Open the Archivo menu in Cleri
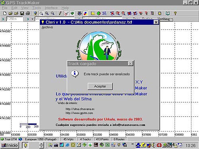The image size is (199, 149). pyautogui.click(x=47, y=27)
